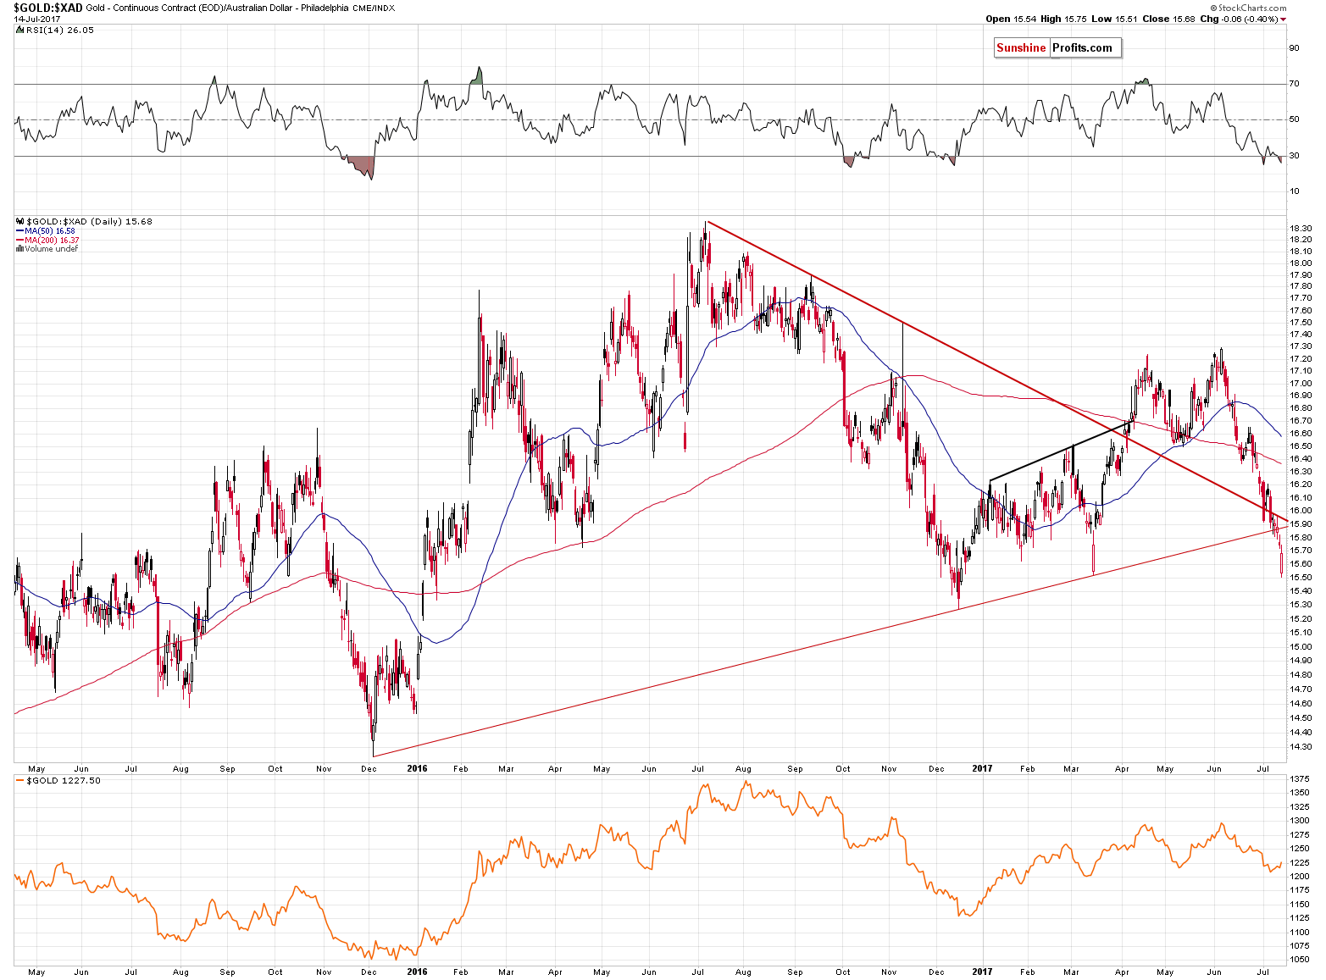Click the Close 15.68 value
The height and width of the screenshot is (980, 1326).
(x=1169, y=19)
